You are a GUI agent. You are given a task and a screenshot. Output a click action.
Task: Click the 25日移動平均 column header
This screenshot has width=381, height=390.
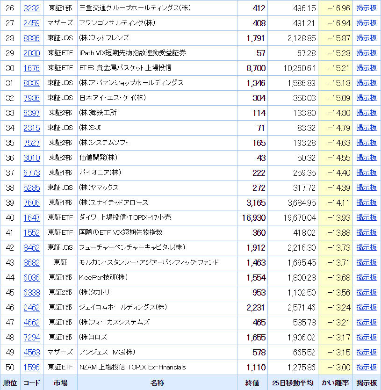293,383
